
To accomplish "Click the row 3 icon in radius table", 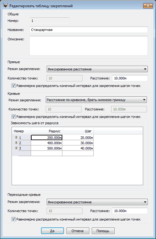I will [x=16, y=148].
